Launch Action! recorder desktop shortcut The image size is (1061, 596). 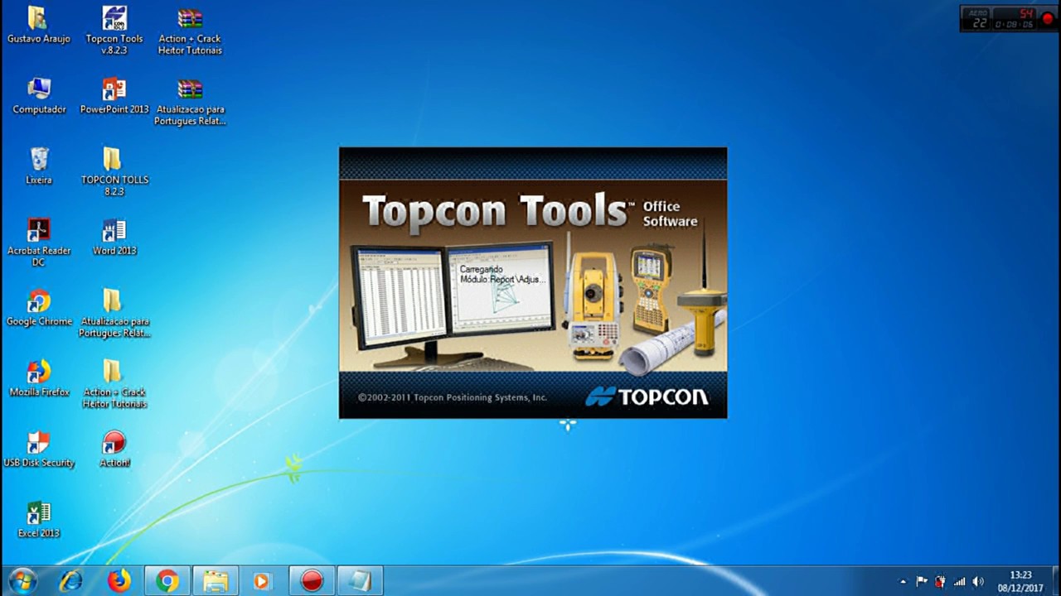(114, 449)
